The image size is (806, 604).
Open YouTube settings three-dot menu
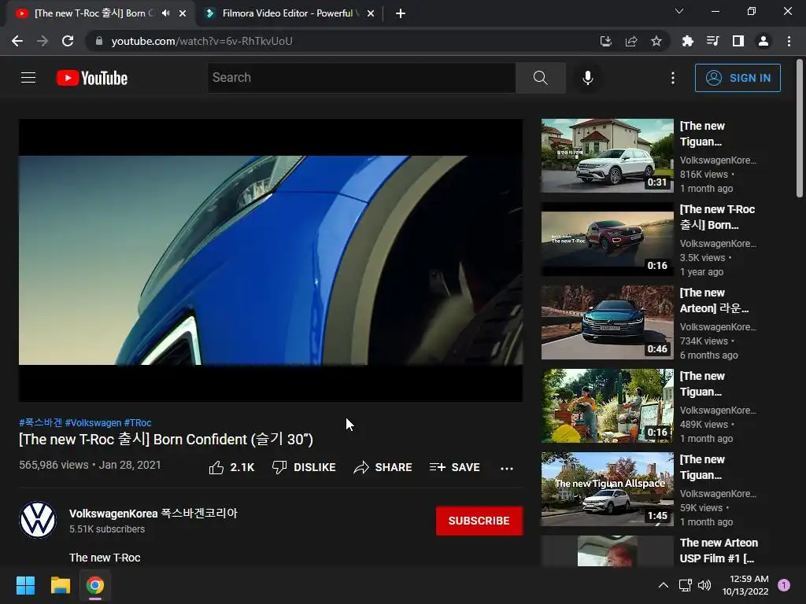coord(672,78)
